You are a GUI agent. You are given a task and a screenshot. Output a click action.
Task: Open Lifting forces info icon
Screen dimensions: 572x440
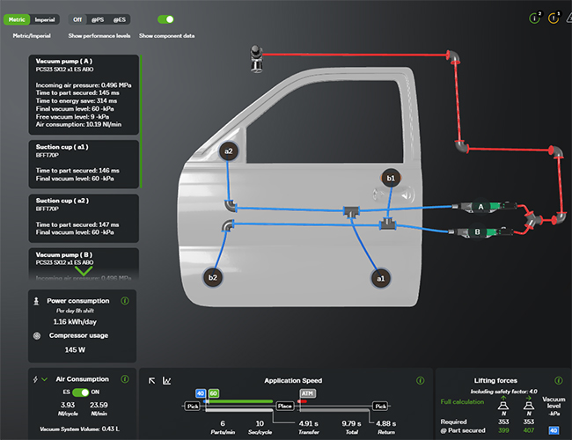click(x=559, y=380)
